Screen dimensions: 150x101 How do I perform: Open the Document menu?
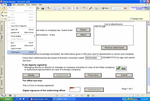coord(20,4)
